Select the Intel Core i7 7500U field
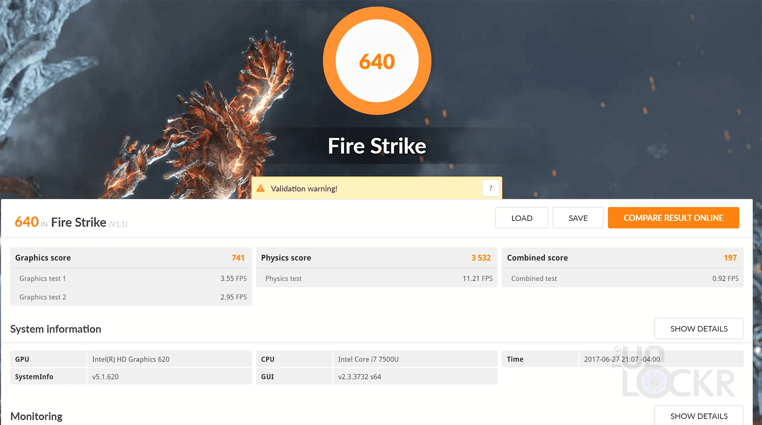This screenshot has width=762, height=425. [414, 359]
